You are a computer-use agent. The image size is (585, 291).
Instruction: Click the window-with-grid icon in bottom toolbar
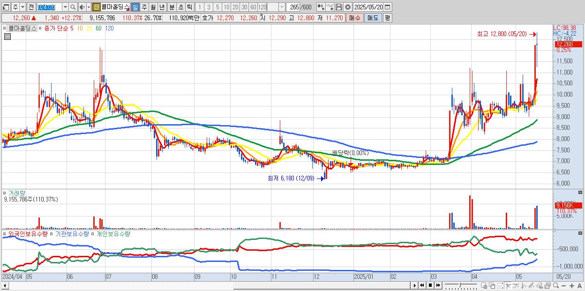pyautogui.click(x=484, y=286)
